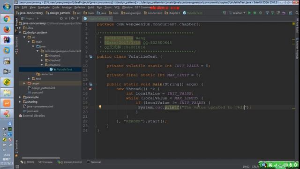Open the File menu
This screenshot has height=169, width=300.
coord(17,8)
